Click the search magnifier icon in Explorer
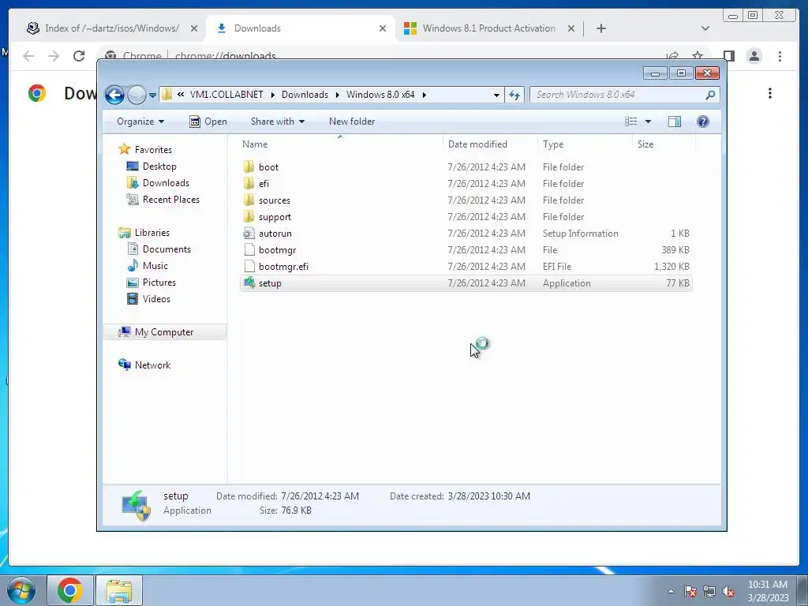 710,95
